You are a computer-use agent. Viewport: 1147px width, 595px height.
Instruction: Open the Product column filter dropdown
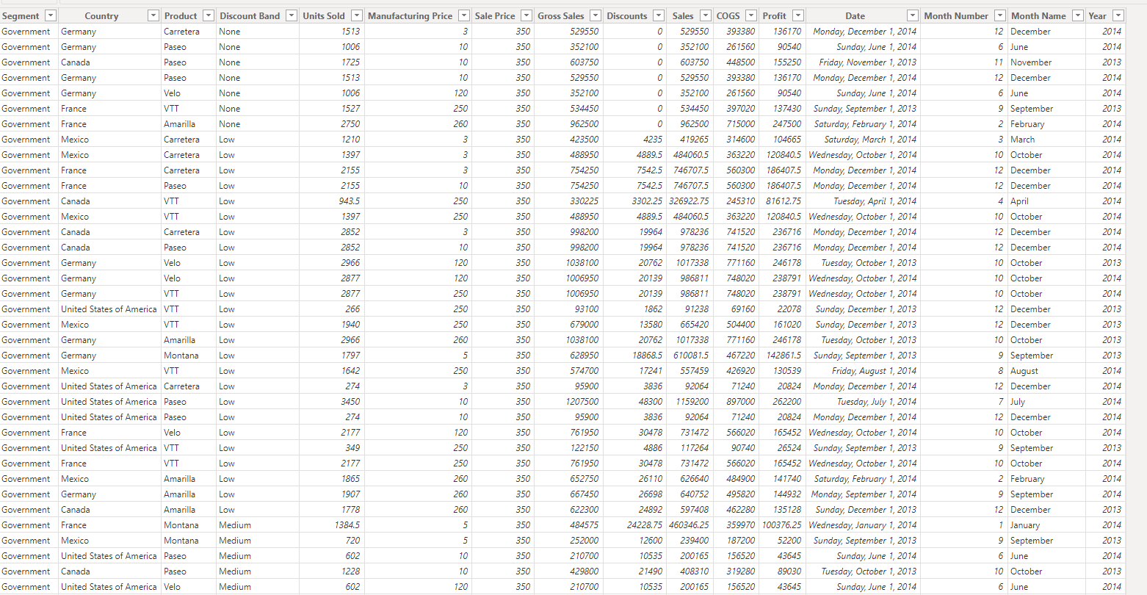pos(209,15)
